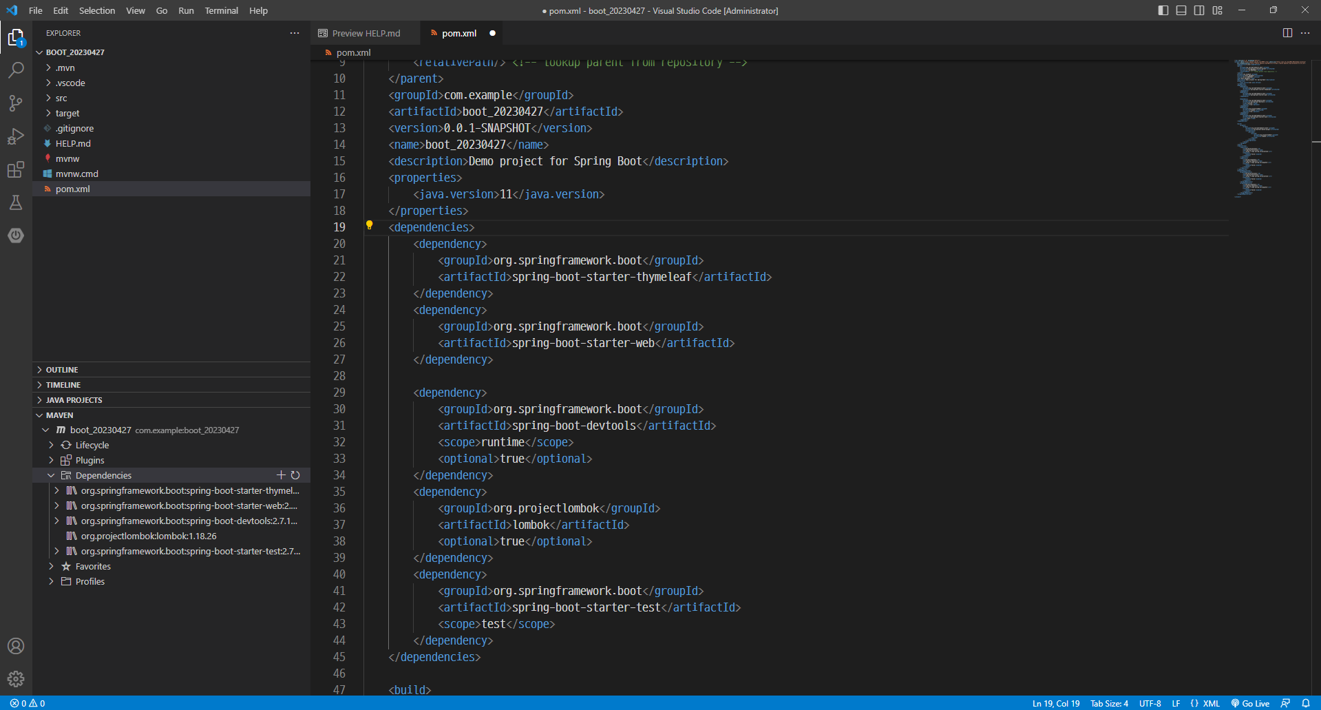Open the .gitignore file

click(171, 128)
